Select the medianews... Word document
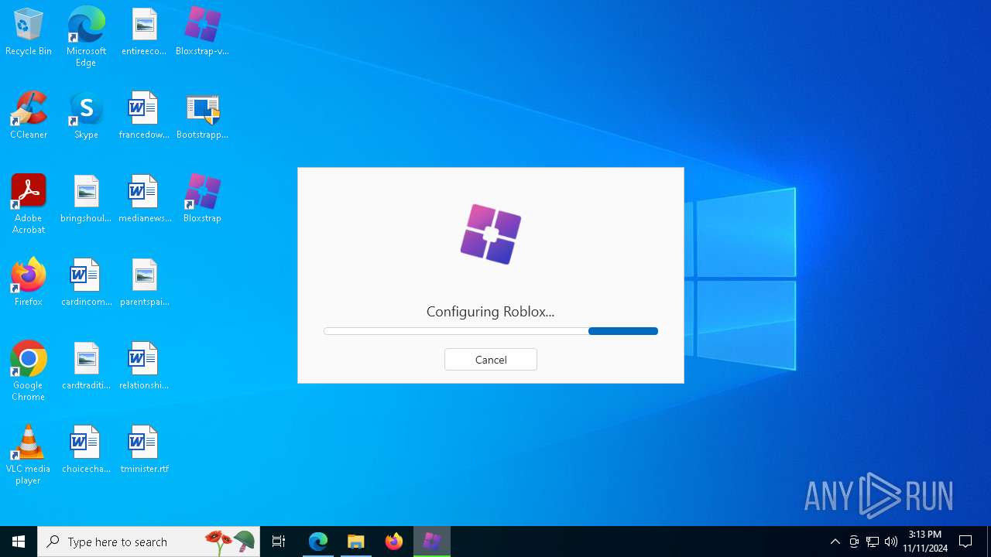This screenshot has height=557, width=991. (x=144, y=200)
